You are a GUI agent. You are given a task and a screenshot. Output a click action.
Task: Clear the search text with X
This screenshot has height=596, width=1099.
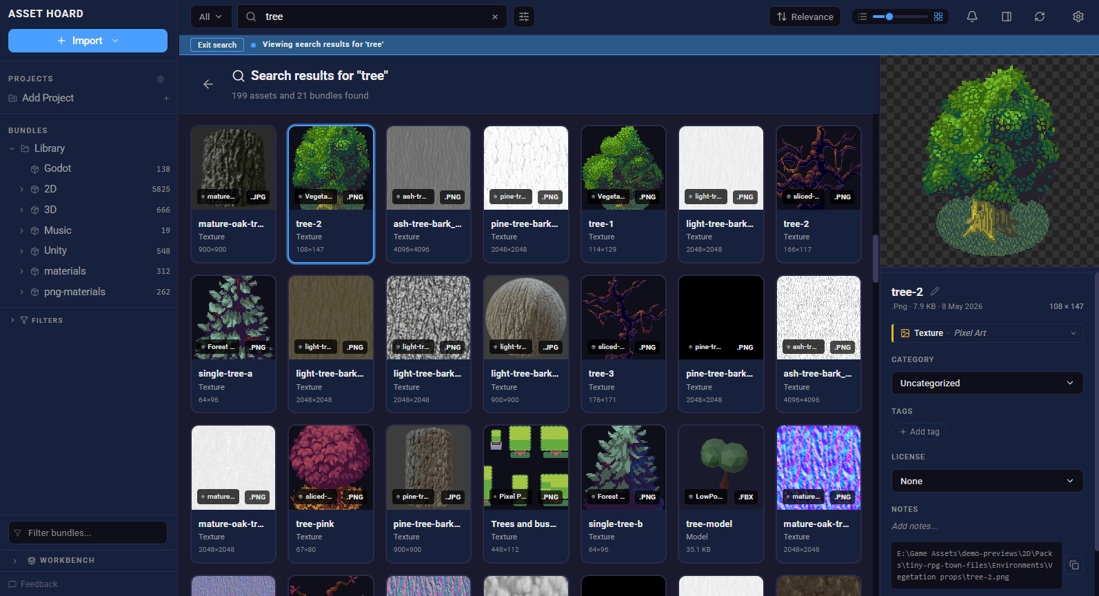pos(494,17)
